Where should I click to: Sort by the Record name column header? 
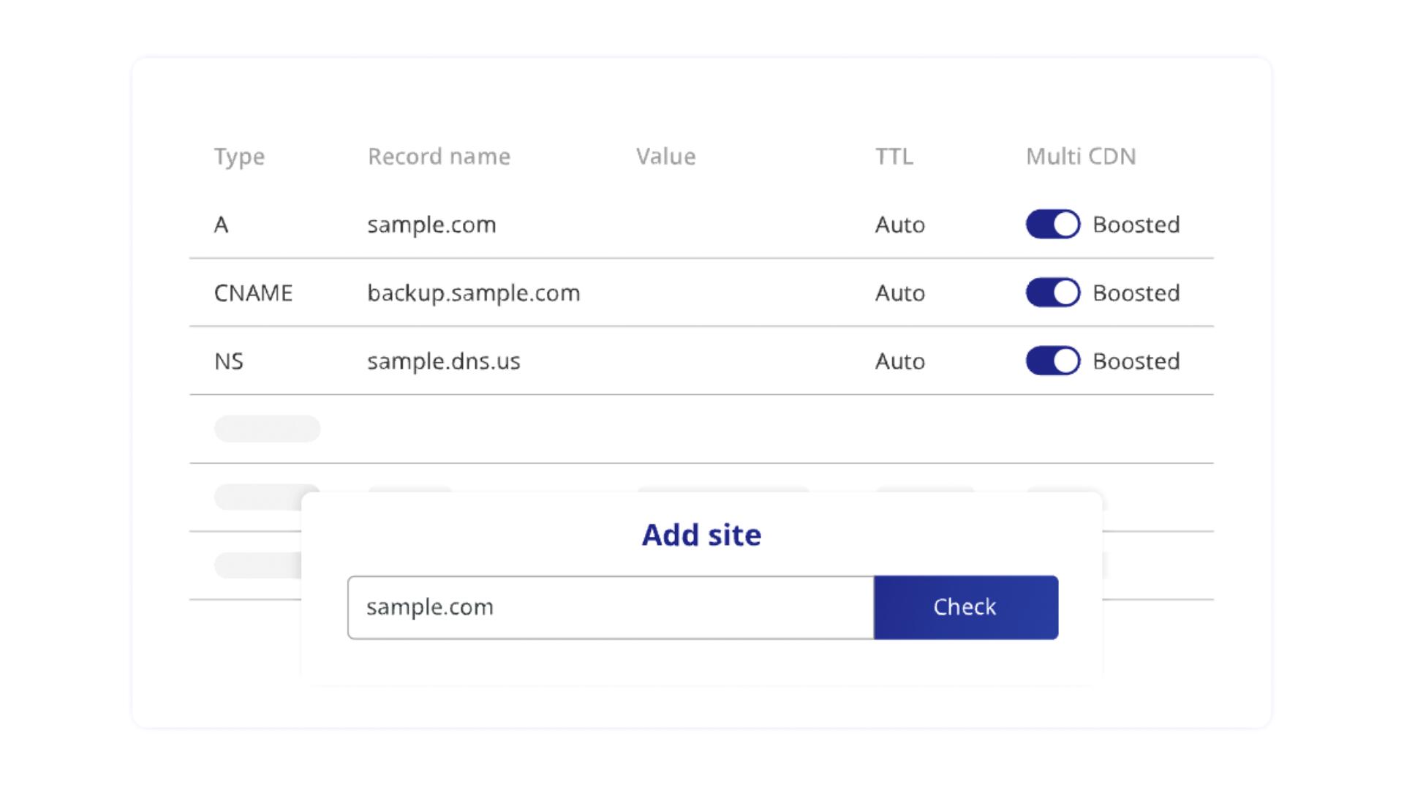click(439, 157)
